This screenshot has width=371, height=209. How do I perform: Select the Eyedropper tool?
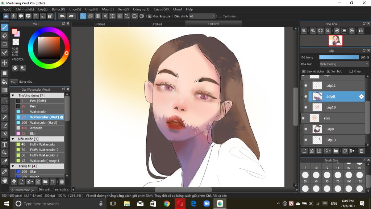[x=4, y=172]
